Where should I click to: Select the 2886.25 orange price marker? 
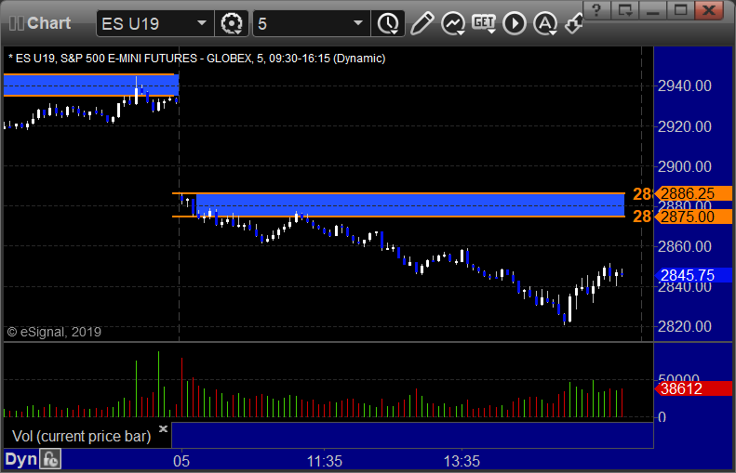(693, 193)
